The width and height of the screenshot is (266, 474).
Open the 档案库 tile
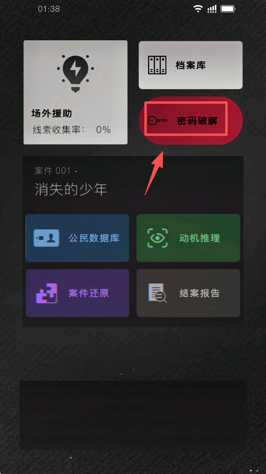(191, 65)
